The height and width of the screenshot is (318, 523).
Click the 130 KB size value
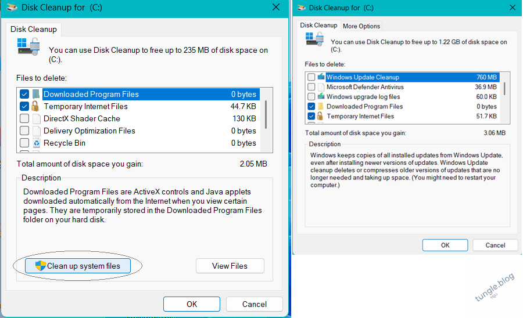coord(244,118)
